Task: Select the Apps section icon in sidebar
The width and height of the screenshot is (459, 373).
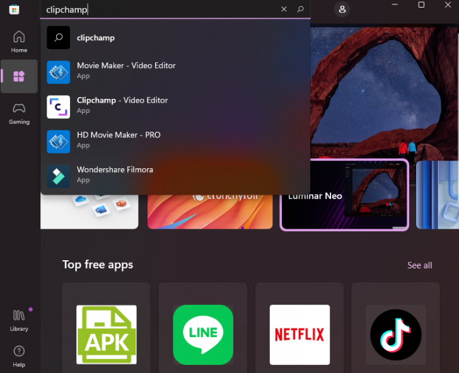Action: coord(19,76)
